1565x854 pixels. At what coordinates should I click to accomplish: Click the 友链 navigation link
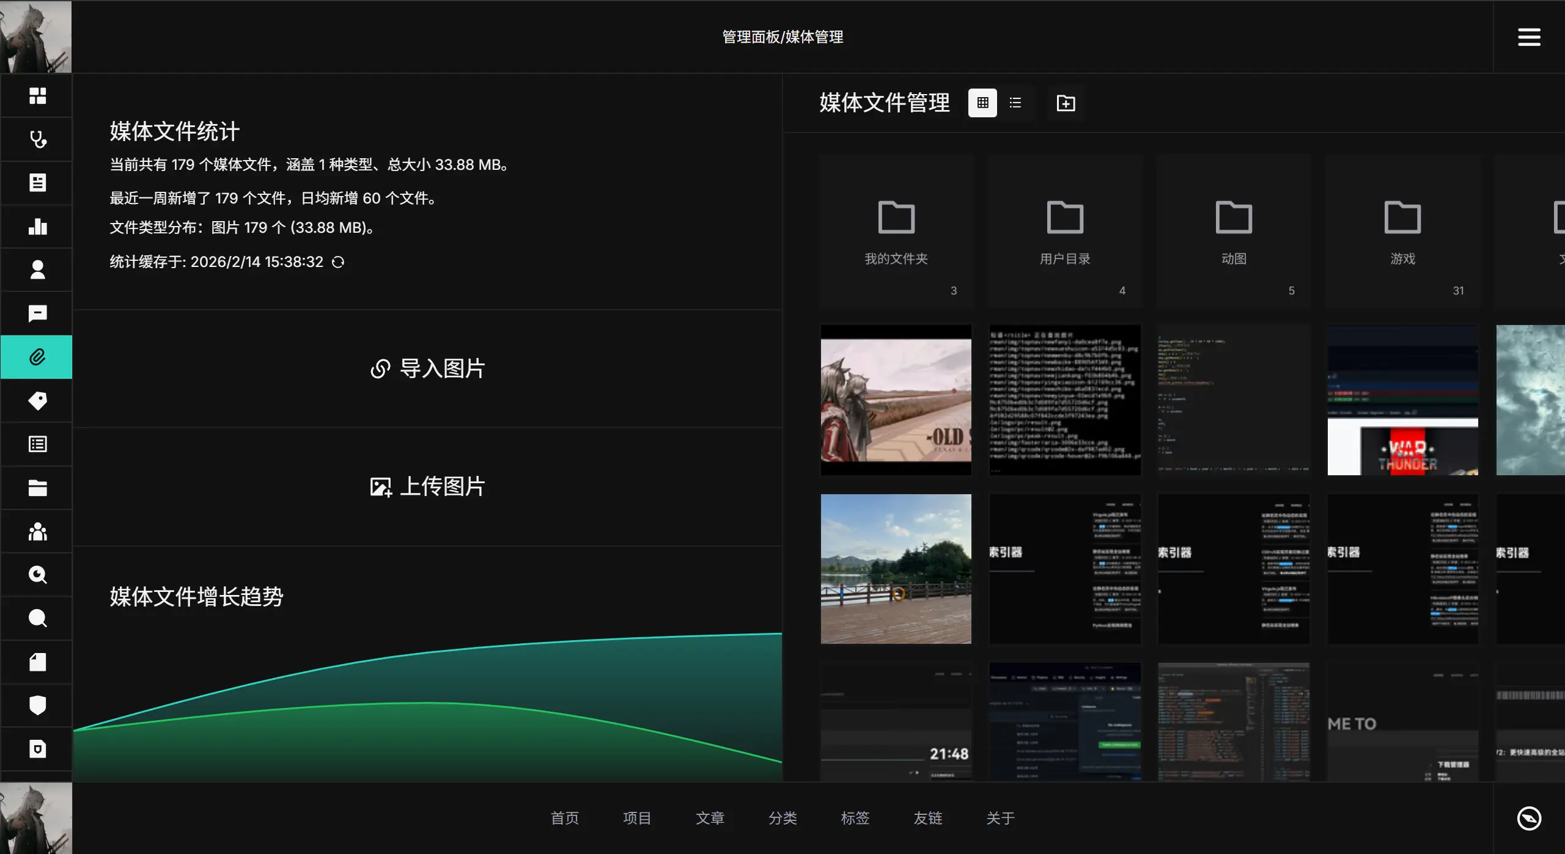coord(927,817)
